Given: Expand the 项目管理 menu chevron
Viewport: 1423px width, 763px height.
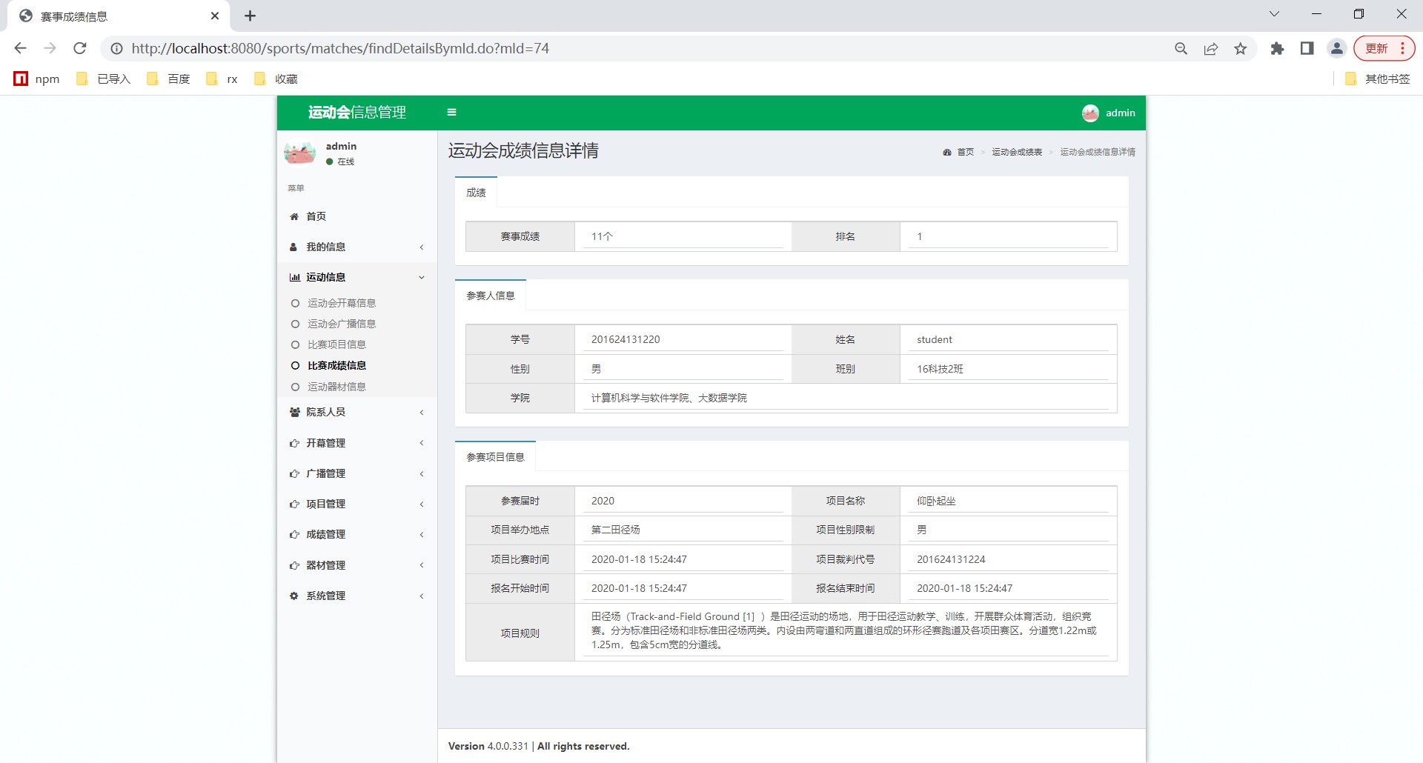Looking at the screenshot, I should pos(422,504).
